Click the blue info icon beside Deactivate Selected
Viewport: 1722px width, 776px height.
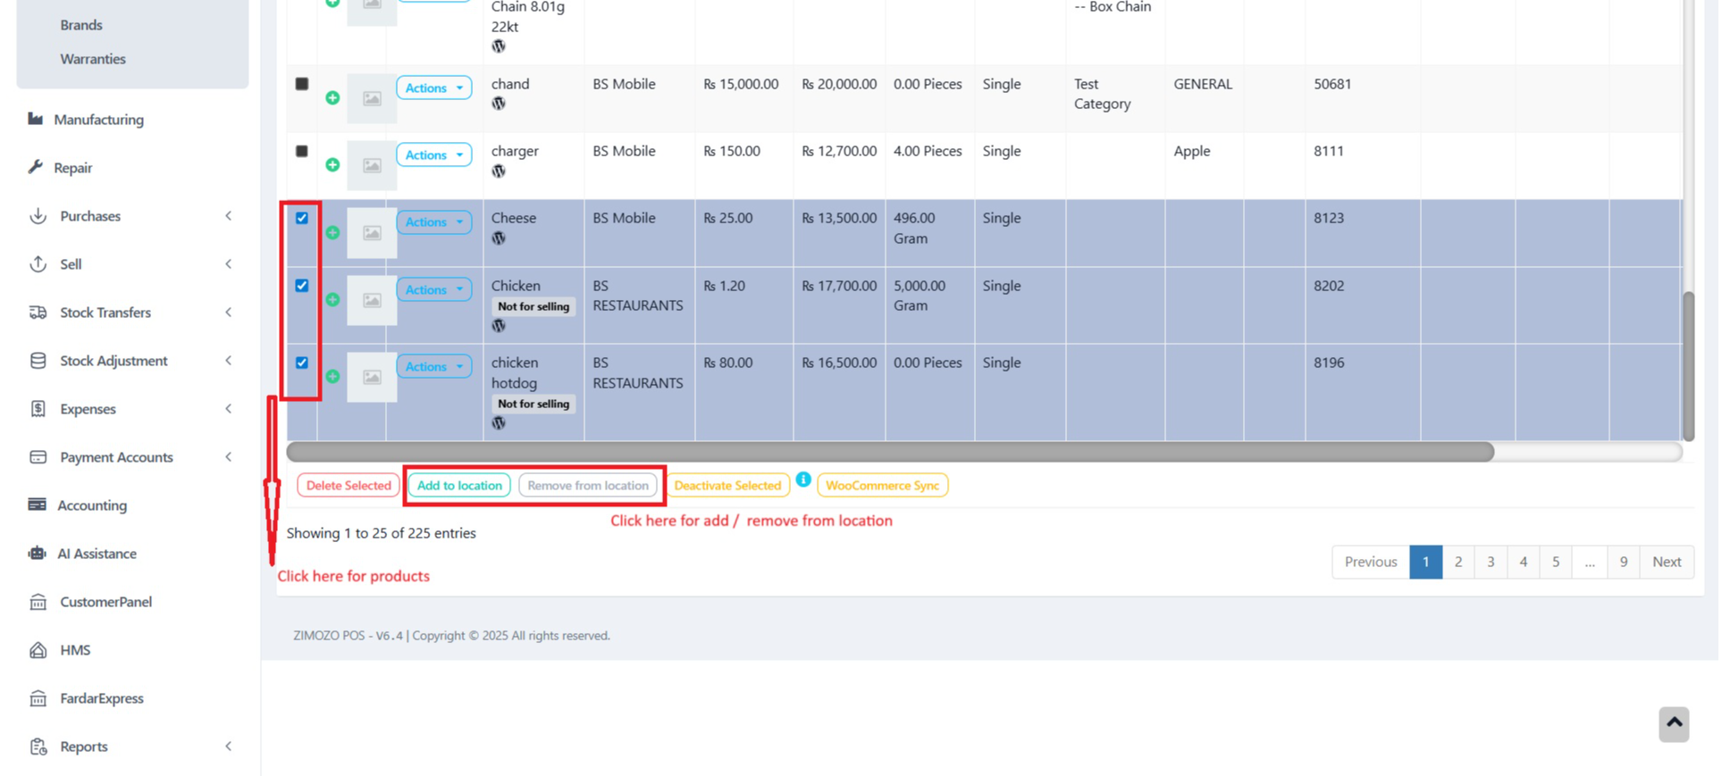803,480
